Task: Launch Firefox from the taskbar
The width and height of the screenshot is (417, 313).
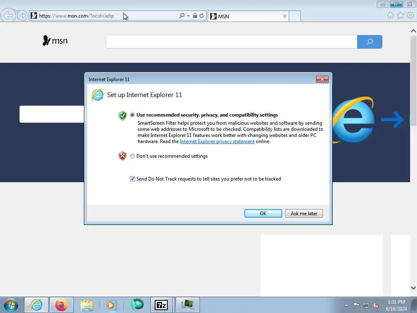Action: (x=61, y=305)
